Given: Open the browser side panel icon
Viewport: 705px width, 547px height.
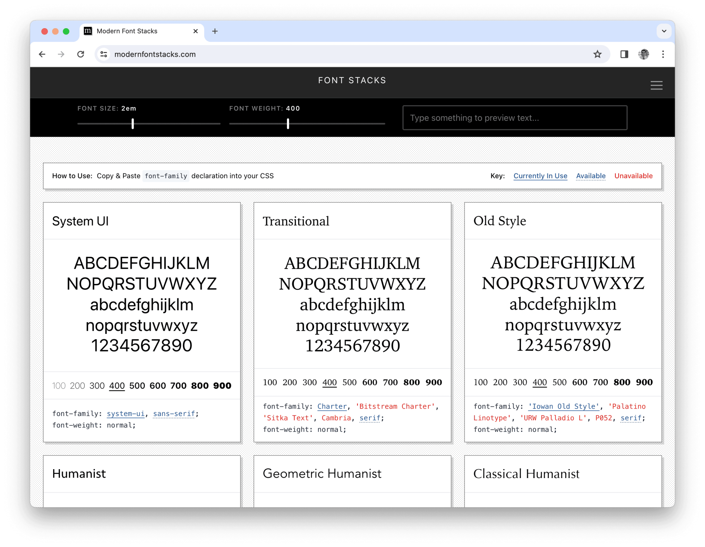Looking at the screenshot, I should (624, 54).
